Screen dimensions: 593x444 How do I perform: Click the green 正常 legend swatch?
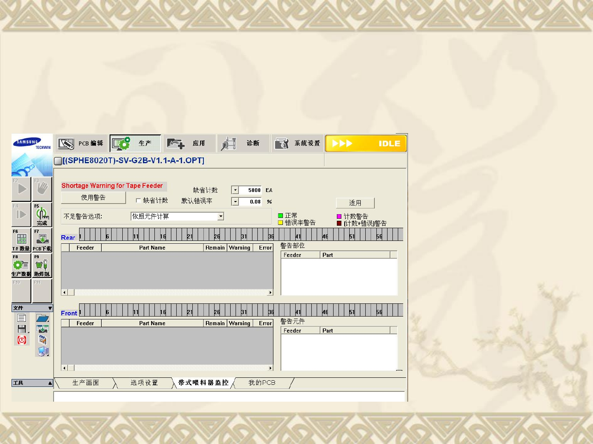280,216
